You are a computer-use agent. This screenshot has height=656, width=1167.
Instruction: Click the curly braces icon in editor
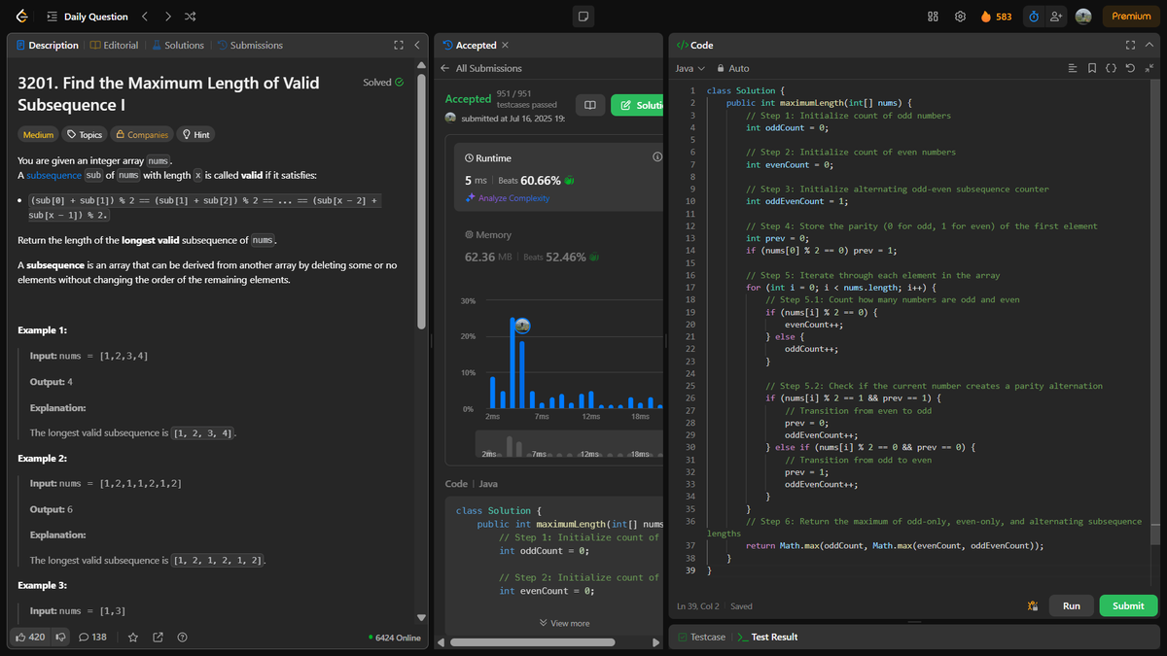click(1112, 68)
